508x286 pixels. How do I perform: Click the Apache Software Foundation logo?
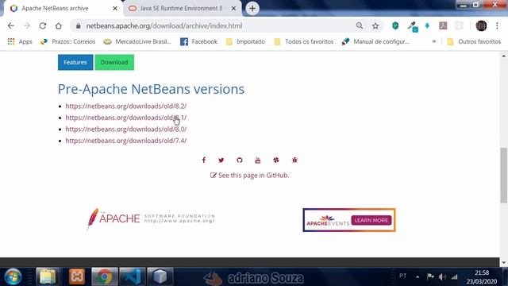tap(151, 219)
